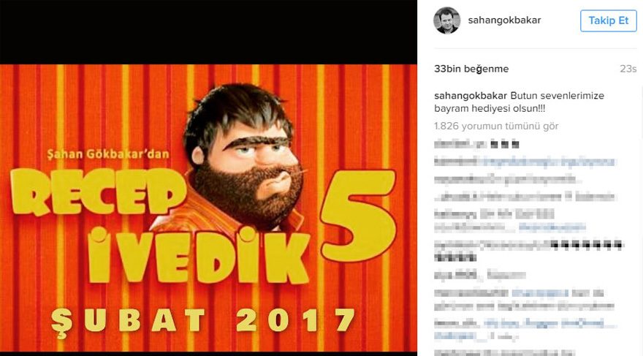
Task: Open sahangokbakar's profile picture avatar
Action: [x=447, y=20]
